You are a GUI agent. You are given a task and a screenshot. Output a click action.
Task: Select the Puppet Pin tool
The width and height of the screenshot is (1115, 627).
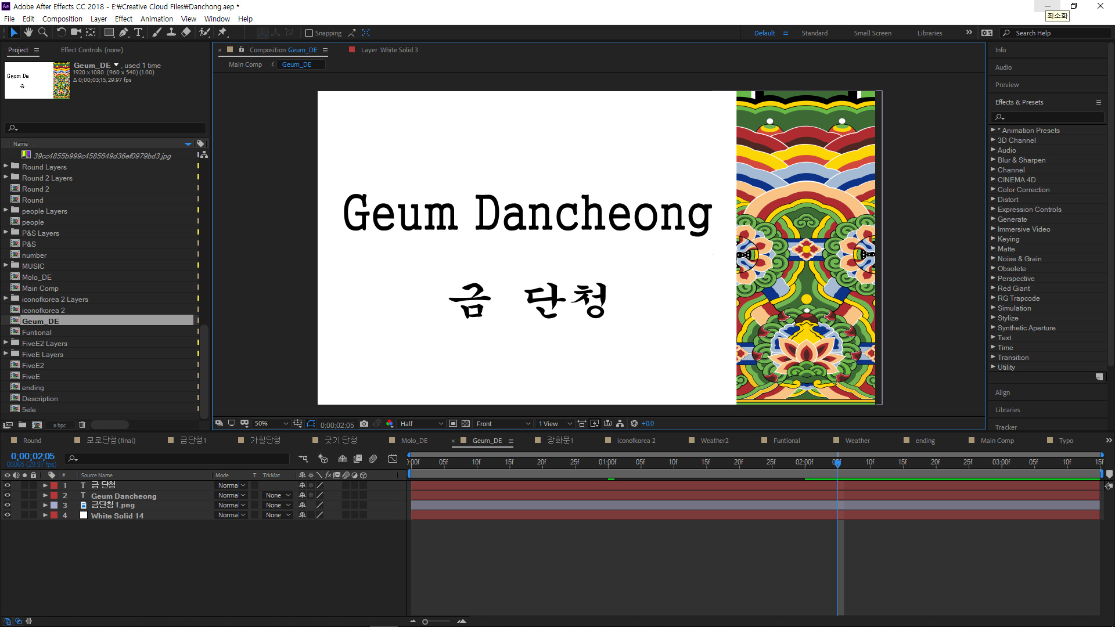222,33
